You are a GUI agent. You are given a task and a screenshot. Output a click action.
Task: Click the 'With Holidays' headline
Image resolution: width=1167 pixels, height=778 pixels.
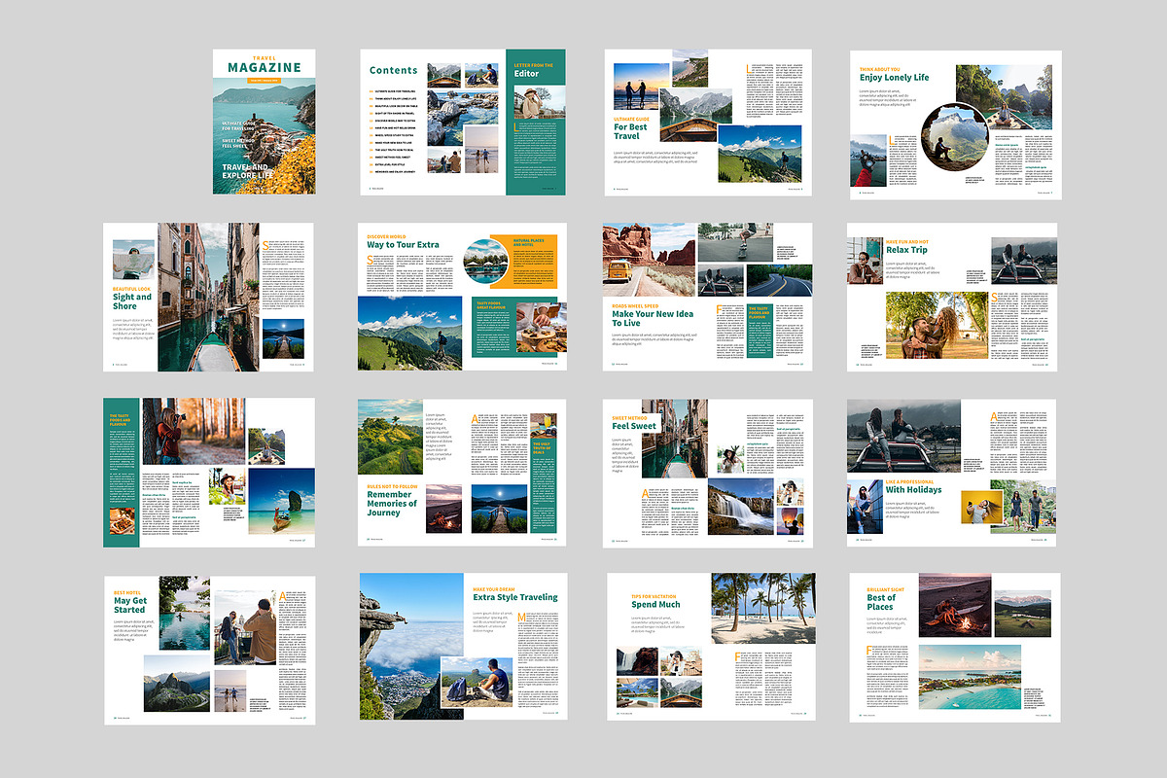click(913, 490)
